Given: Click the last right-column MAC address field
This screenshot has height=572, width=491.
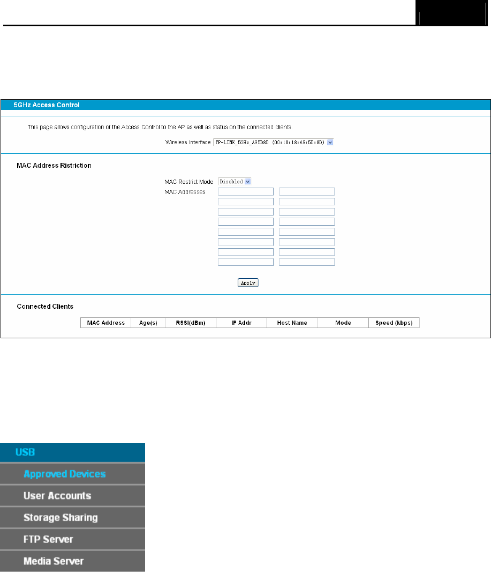Looking at the screenshot, I should click(x=307, y=262).
